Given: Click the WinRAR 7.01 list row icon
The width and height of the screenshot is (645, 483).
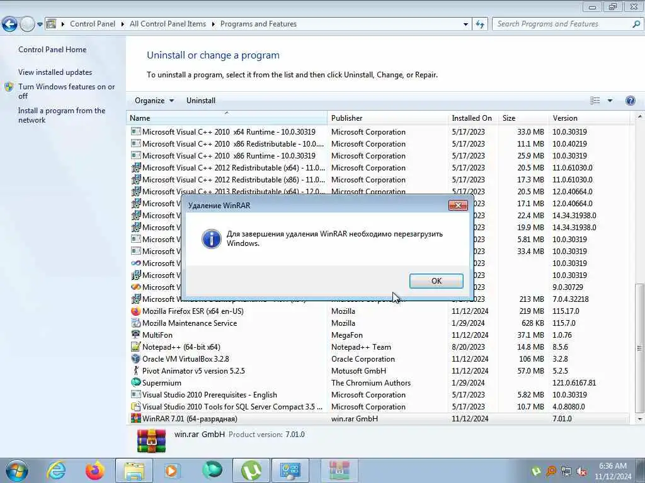Looking at the screenshot, I should tap(136, 418).
